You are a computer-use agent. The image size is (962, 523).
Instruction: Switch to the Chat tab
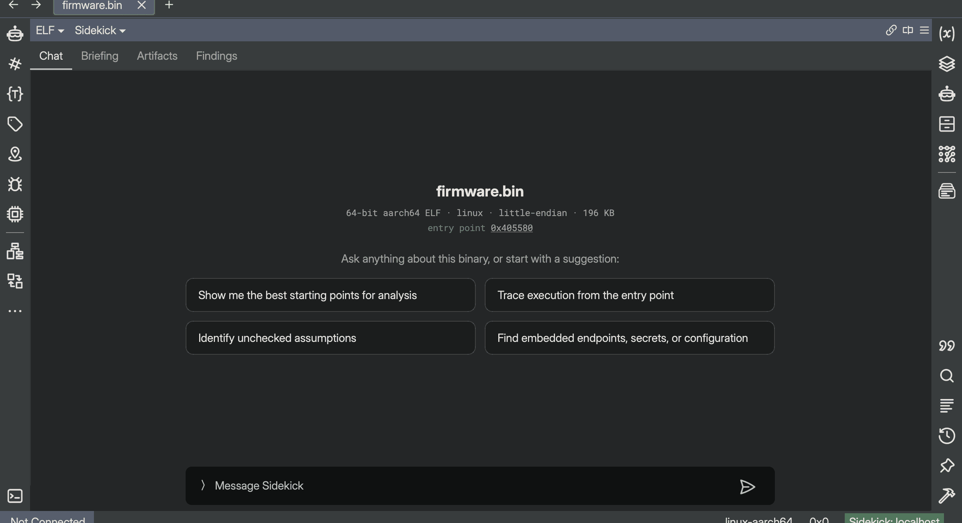(51, 56)
